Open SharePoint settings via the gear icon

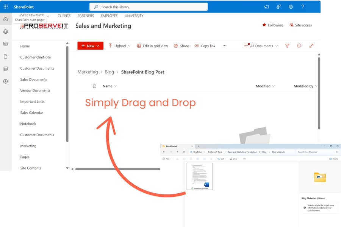(x=291, y=6)
